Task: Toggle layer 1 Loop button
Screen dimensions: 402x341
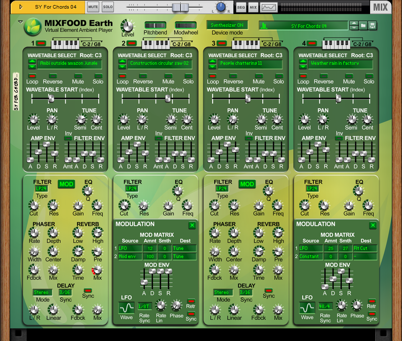Action: (32, 76)
